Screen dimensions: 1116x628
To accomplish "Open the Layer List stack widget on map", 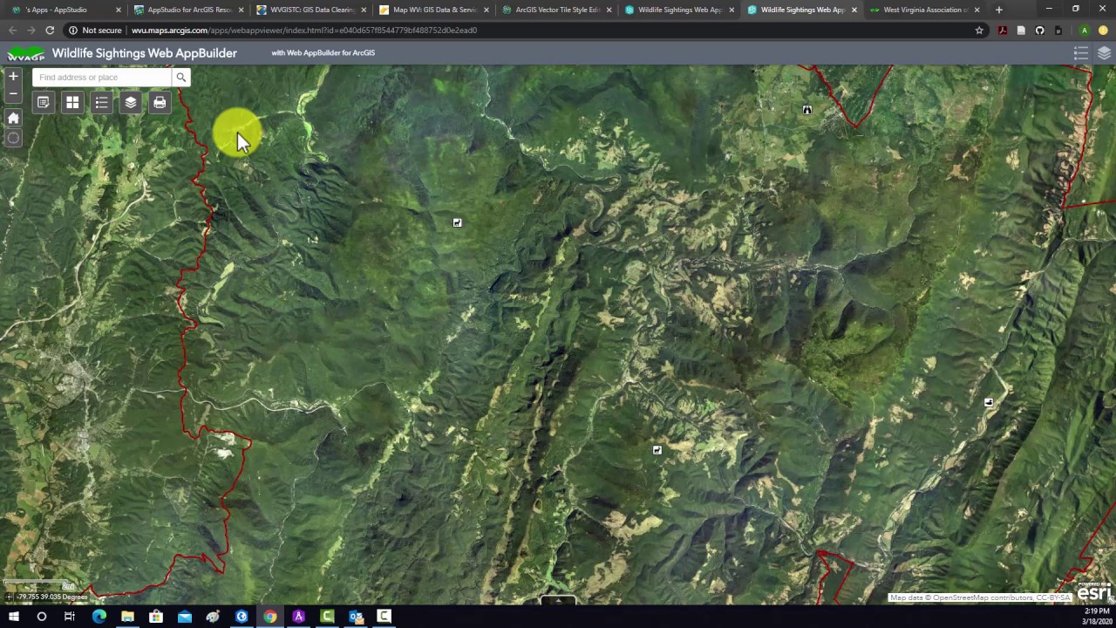I will (131, 103).
